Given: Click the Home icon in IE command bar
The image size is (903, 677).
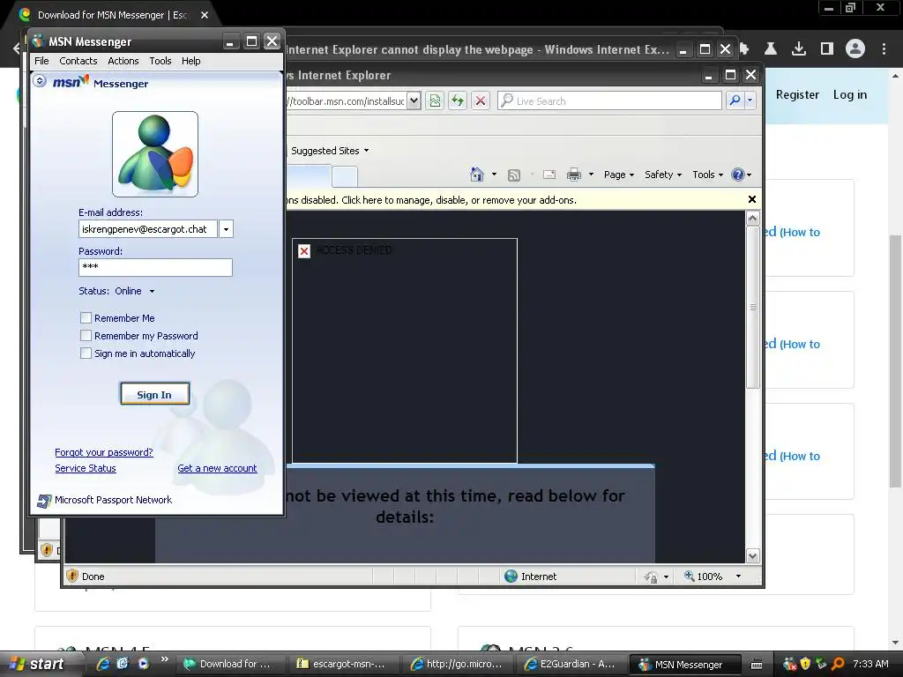Looking at the screenshot, I should point(477,175).
